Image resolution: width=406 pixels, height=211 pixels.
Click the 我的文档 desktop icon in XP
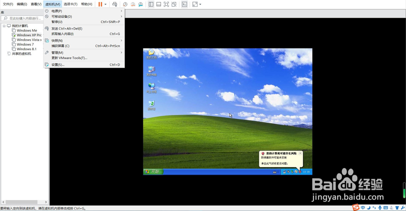click(151, 54)
